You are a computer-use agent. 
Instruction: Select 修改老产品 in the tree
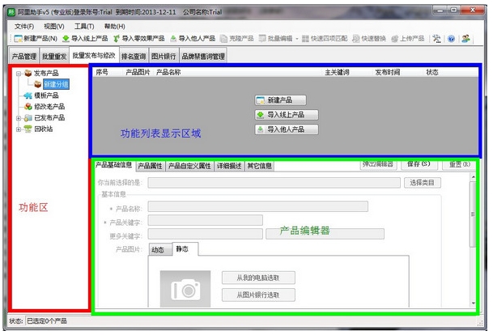coord(49,107)
